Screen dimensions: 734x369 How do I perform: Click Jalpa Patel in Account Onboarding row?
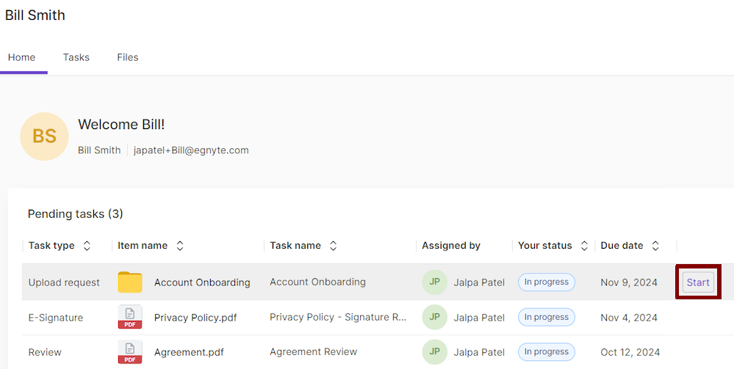click(479, 282)
